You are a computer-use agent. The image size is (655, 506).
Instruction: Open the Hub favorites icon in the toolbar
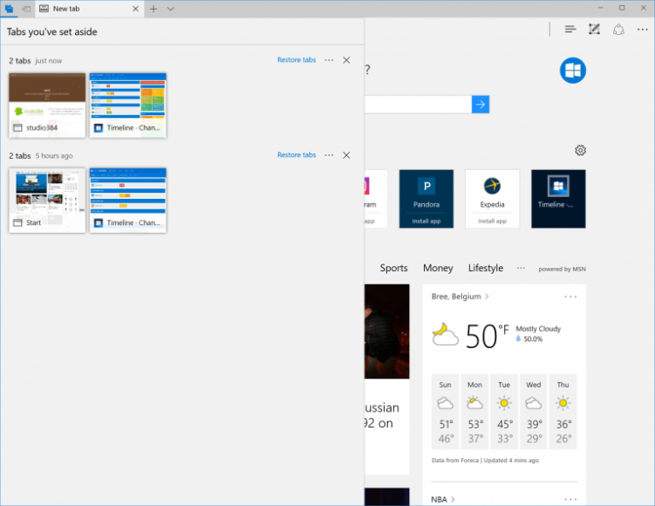(x=570, y=30)
